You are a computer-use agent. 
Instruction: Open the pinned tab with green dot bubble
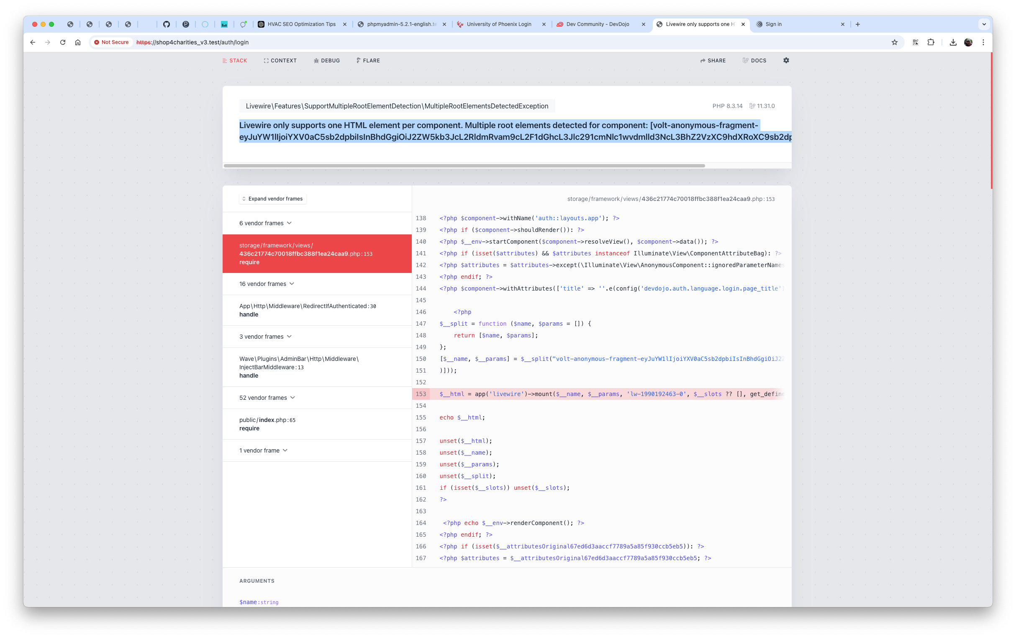tap(244, 24)
